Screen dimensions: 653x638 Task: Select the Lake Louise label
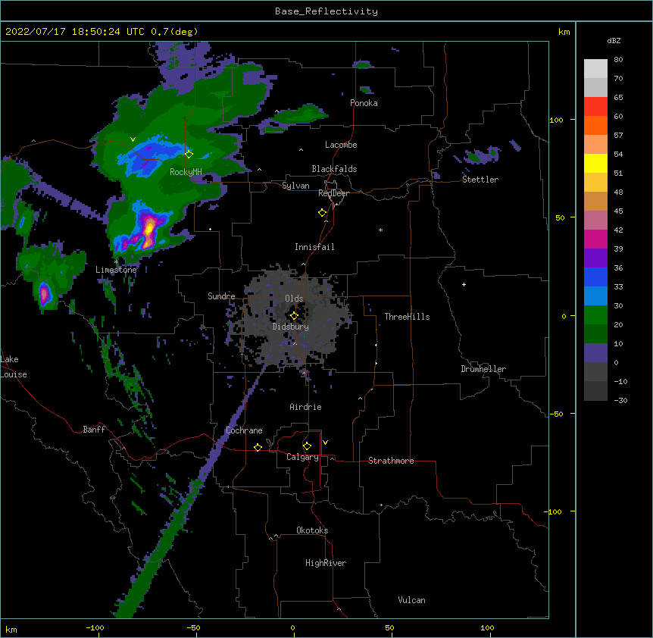(x=14, y=367)
